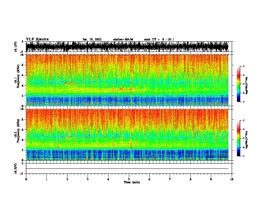Click the "-7" label on ch.2 colorbar
Screen dimensions: 261x201
pyautogui.click(x=243, y=156)
